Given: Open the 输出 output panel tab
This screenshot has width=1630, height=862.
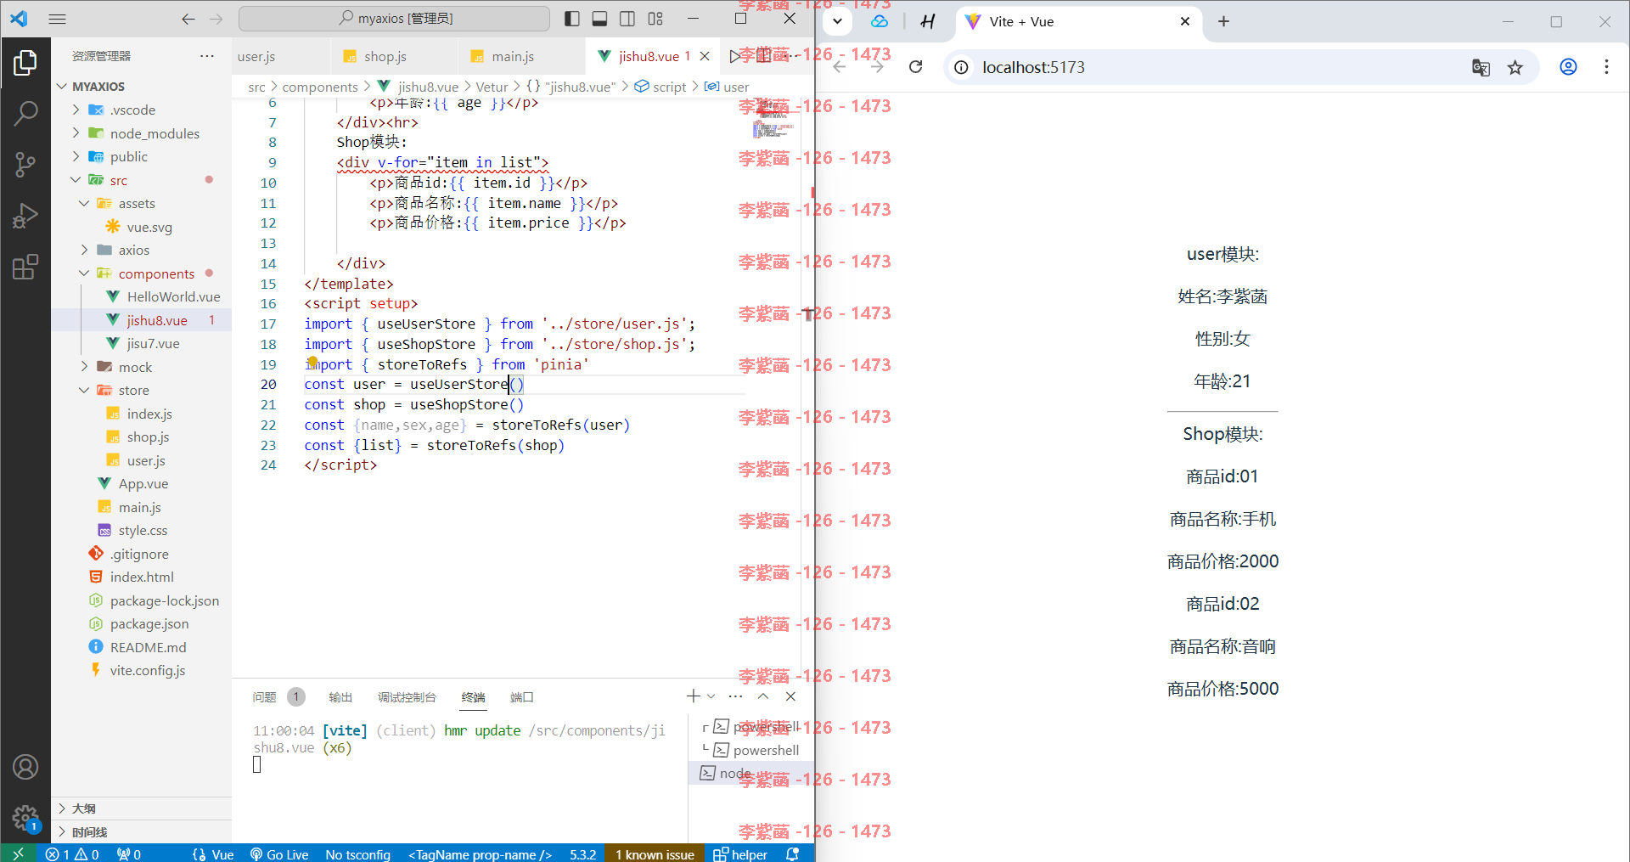Looking at the screenshot, I should (340, 697).
